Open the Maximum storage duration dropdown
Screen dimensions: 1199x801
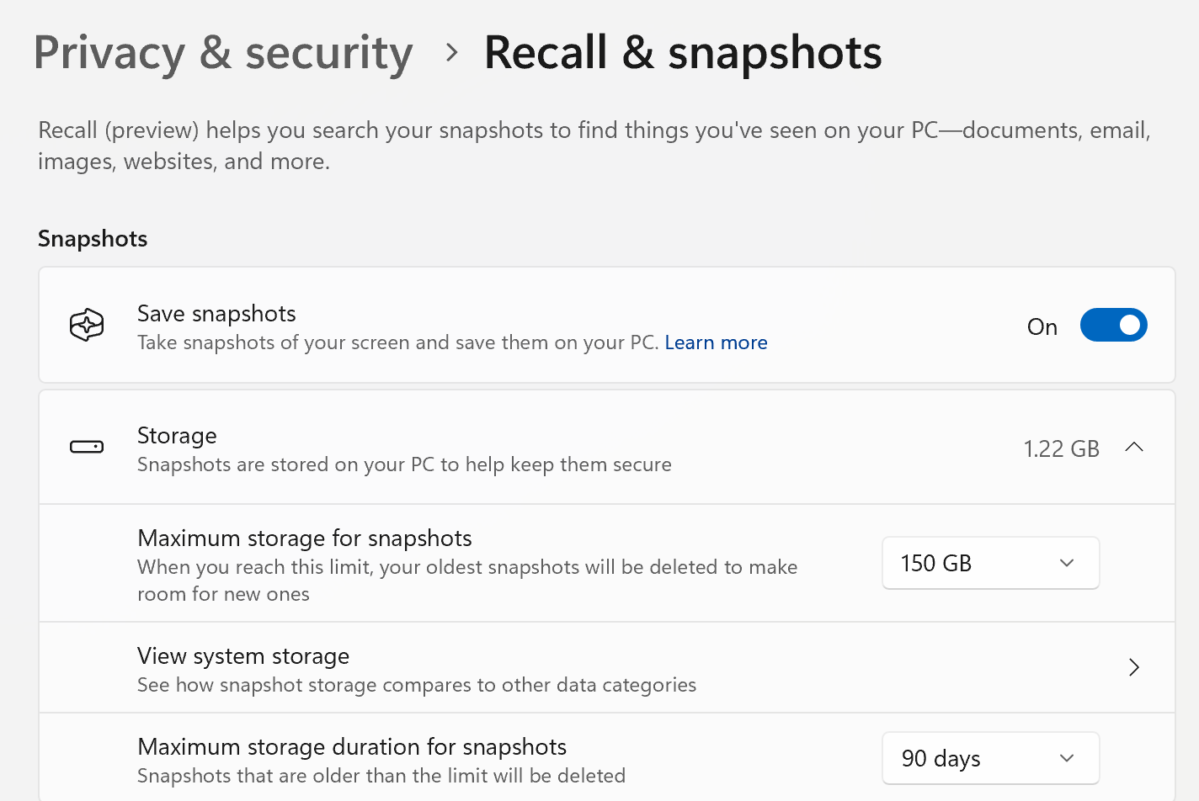click(990, 758)
